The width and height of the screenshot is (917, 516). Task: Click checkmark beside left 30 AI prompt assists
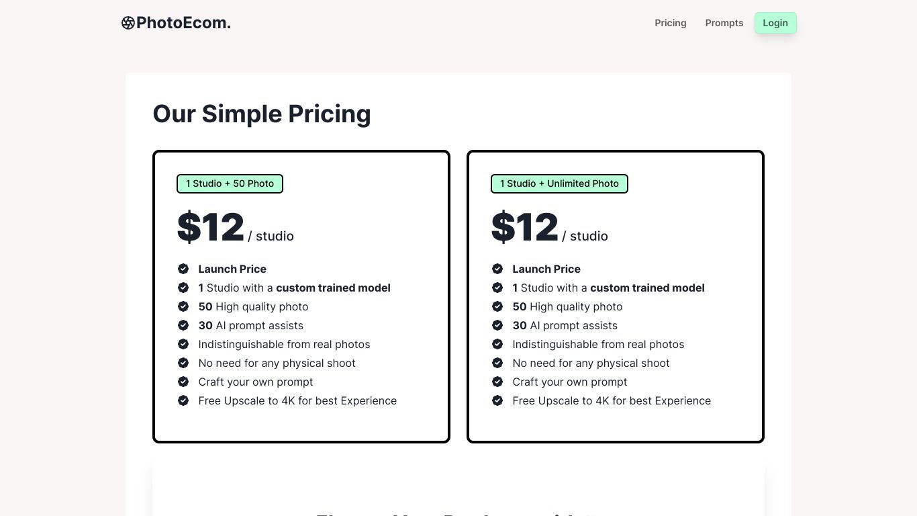[183, 325]
